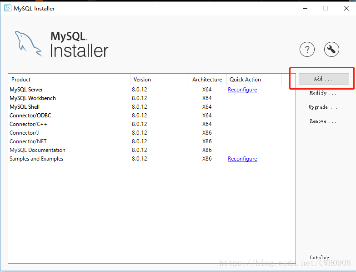356x272 pixels.
Task: Select the Connector/J row
Action: coord(152,133)
